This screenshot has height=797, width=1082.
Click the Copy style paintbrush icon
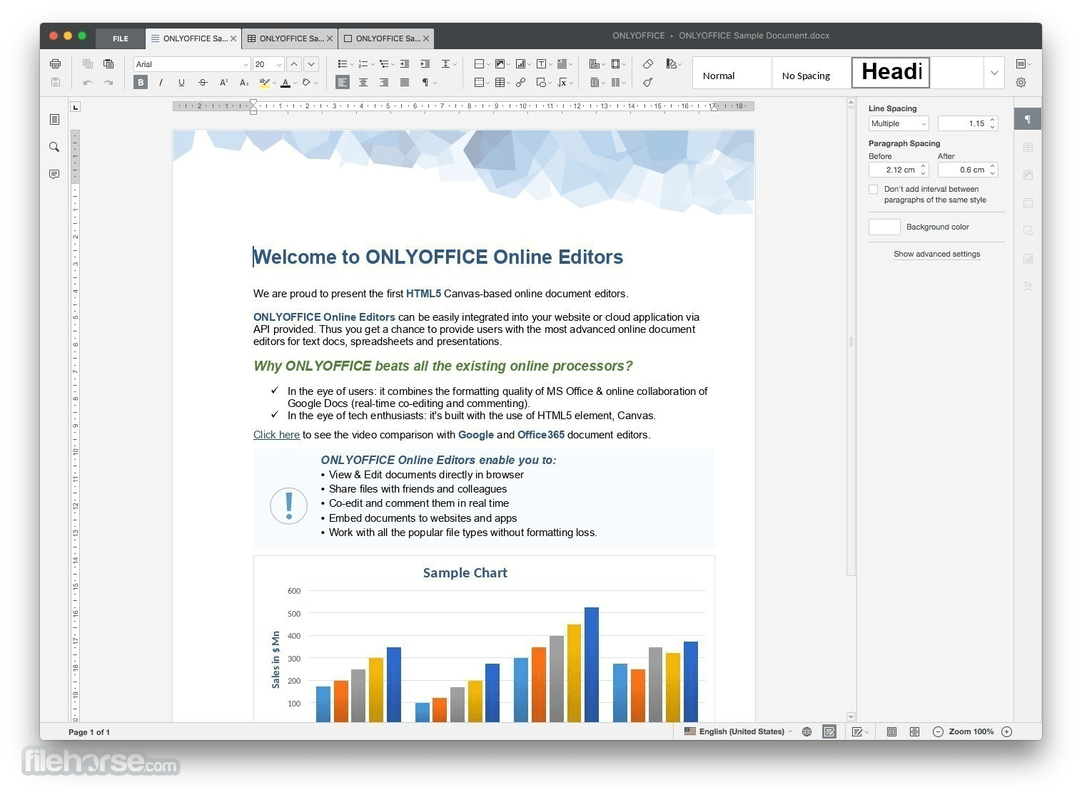pyautogui.click(x=648, y=83)
